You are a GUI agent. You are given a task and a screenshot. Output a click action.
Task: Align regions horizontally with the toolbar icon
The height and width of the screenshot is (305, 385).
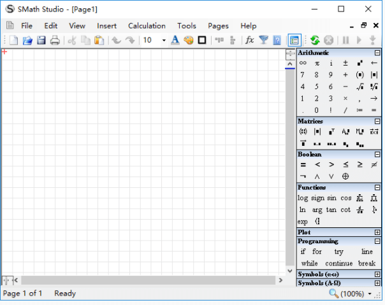tap(219, 40)
